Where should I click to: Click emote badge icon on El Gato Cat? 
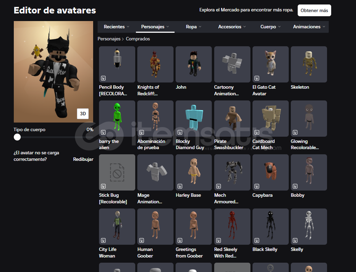click(x=257, y=78)
